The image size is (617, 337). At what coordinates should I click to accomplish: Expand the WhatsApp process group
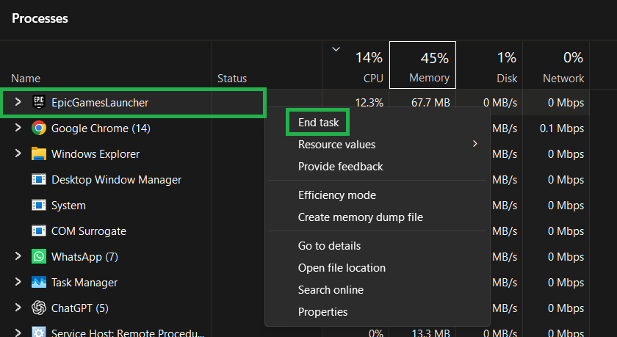point(18,257)
